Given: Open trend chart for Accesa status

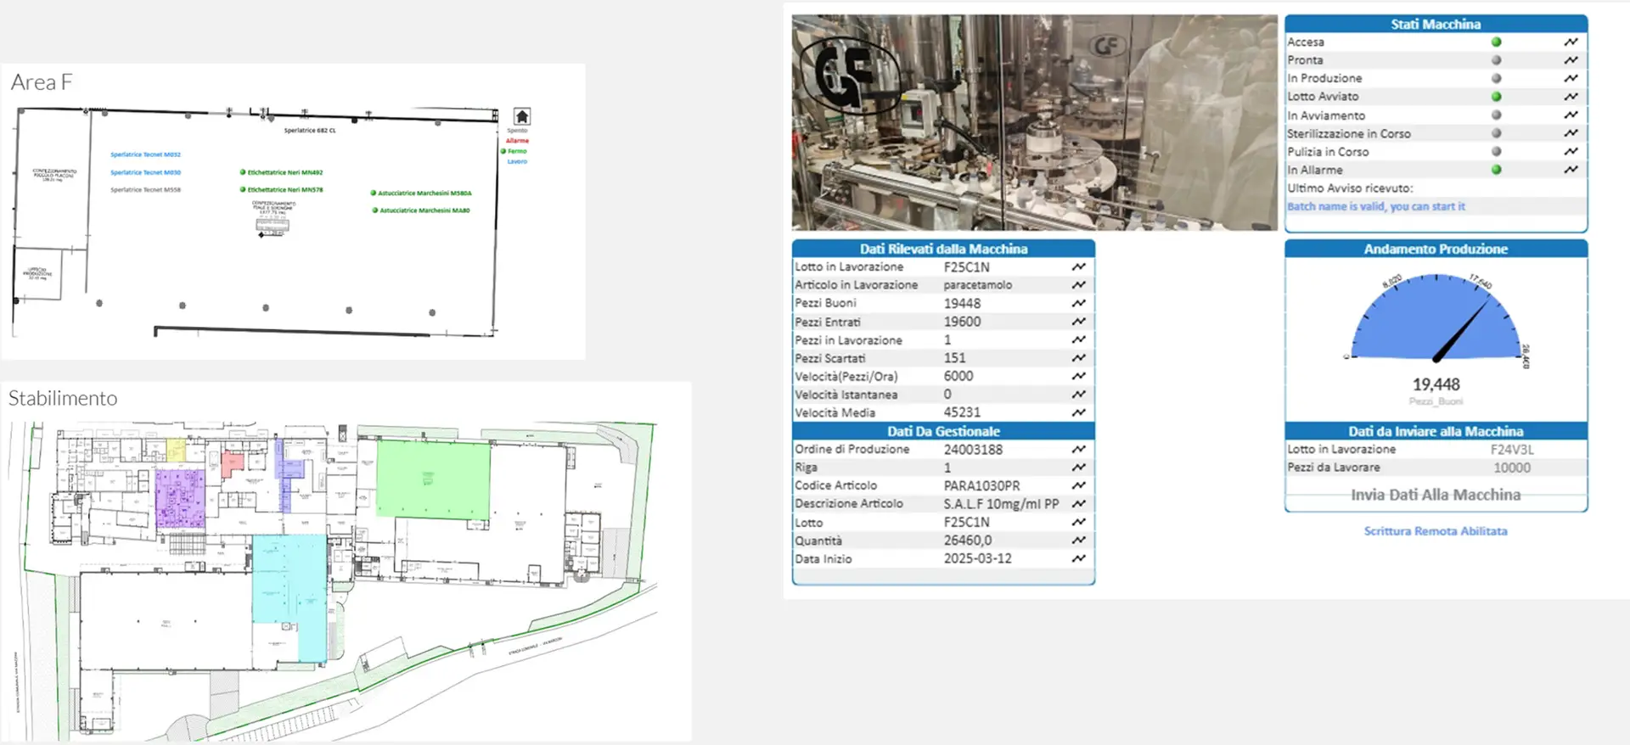Looking at the screenshot, I should 1571,42.
